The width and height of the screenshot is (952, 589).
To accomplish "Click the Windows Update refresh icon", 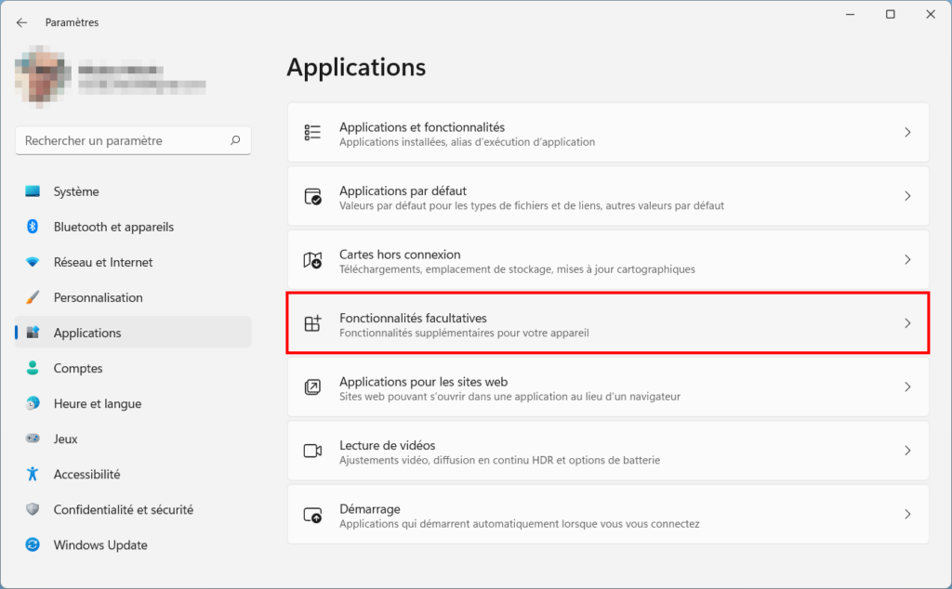I will point(33,544).
